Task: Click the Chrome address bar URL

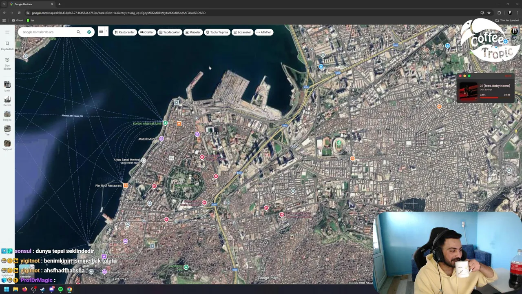Action: coord(119,13)
